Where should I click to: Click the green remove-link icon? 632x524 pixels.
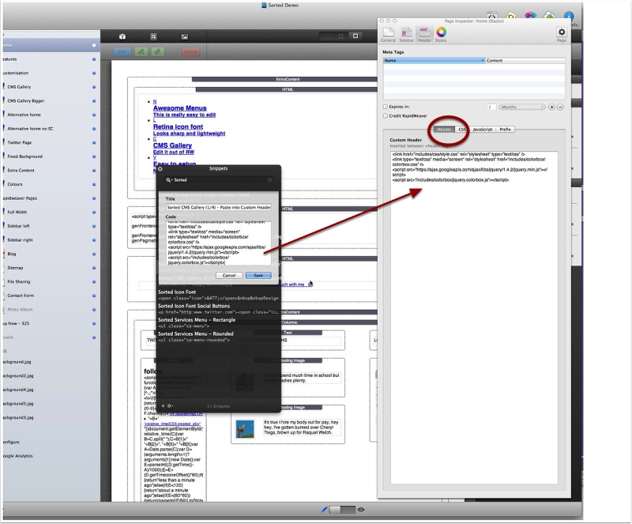pyautogui.click(x=157, y=52)
